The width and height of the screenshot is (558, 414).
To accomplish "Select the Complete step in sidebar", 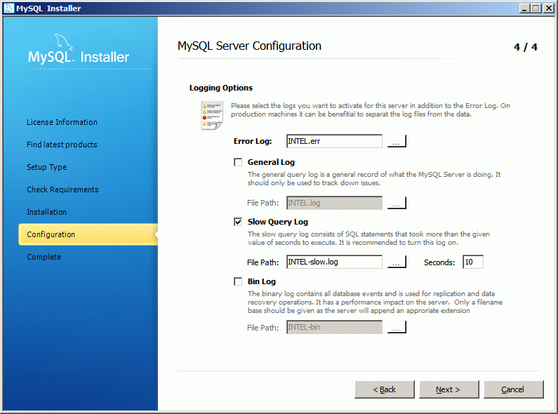I will [x=44, y=257].
